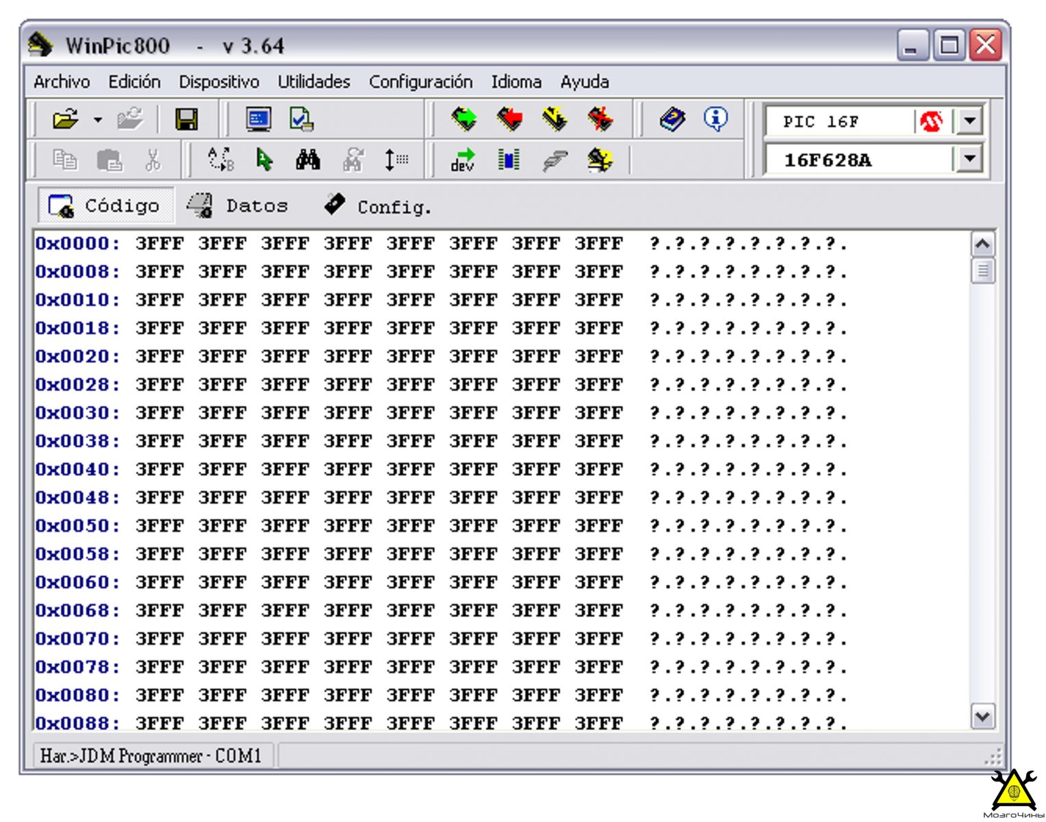Open a file with the folder icon

66,119
